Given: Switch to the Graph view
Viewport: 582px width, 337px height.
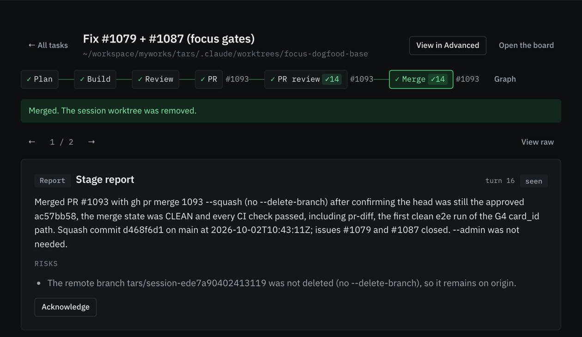Looking at the screenshot, I should point(505,79).
